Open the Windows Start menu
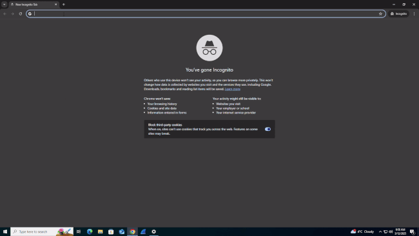 5,231
